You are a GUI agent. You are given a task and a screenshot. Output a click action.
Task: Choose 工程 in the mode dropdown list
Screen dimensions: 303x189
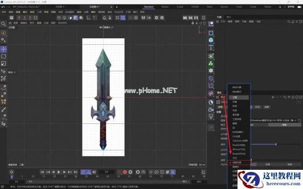[239, 98]
